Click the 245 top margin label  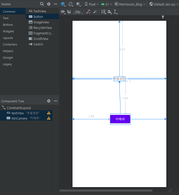click(x=122, y=50)
